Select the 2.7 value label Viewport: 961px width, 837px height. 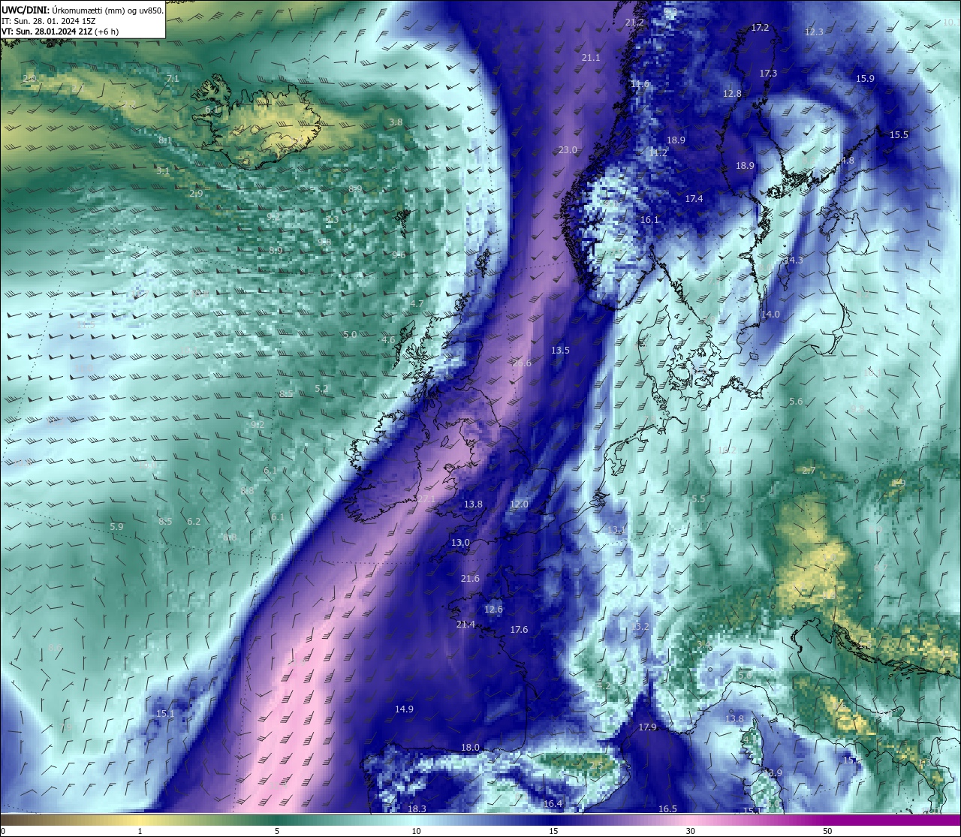click(x=809, y=471)
